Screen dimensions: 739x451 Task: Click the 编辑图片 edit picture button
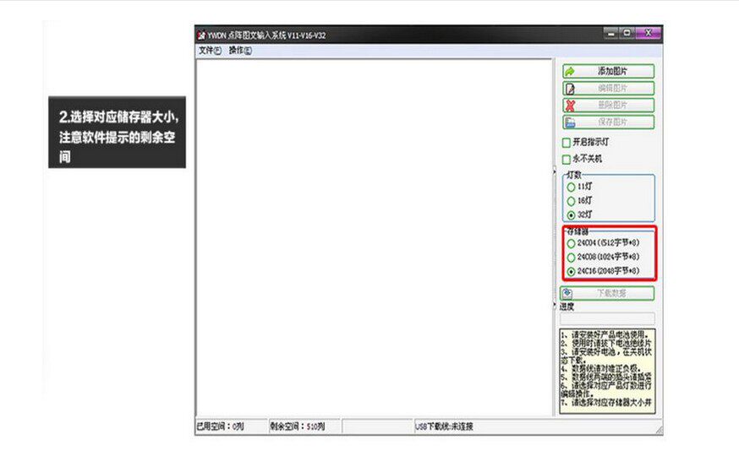pos(608,89)
